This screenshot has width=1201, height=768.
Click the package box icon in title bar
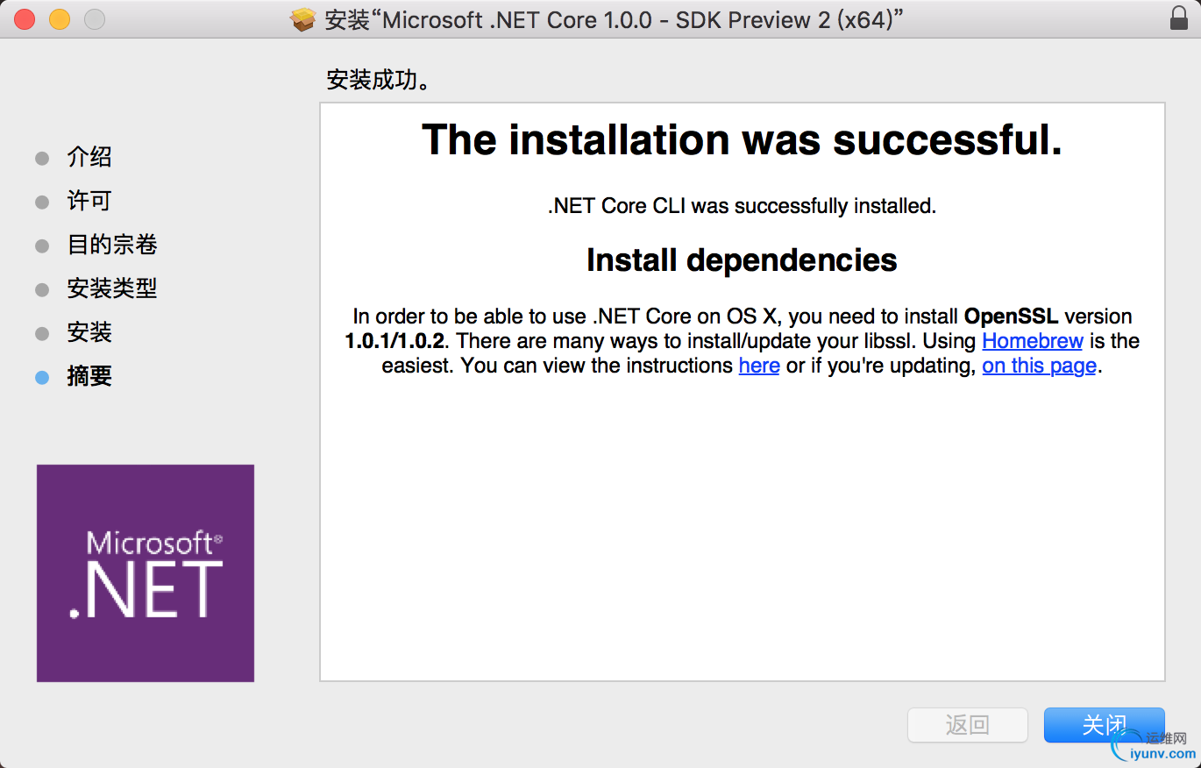(x=303, y=19)
